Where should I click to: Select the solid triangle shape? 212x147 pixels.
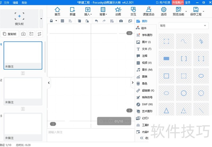click(x=166, y=111)
